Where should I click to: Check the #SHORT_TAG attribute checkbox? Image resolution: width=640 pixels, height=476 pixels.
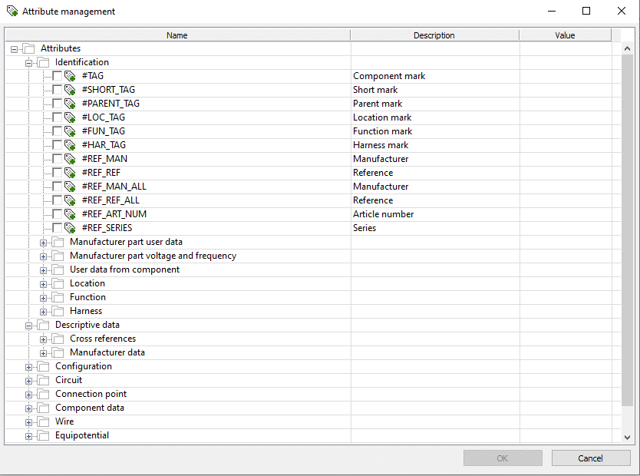(58, 90)
